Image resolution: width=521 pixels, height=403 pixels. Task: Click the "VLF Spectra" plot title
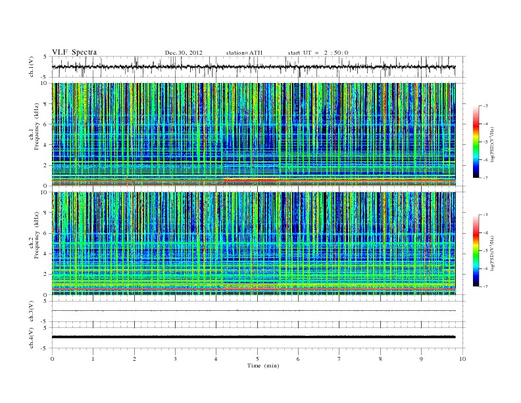pyautogui.click(x=74, y=52)
